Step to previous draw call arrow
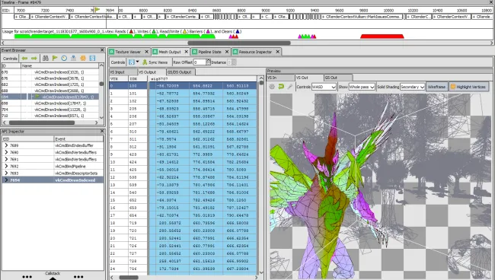The image size is (495, 280). click(x=24, y=59)
